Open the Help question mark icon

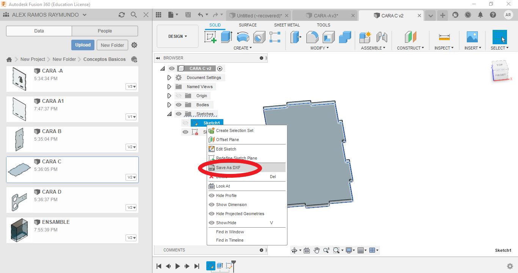493,15
